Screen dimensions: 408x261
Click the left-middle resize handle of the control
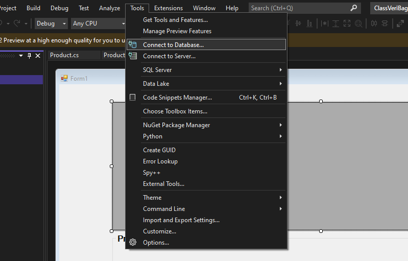[112, 166]
